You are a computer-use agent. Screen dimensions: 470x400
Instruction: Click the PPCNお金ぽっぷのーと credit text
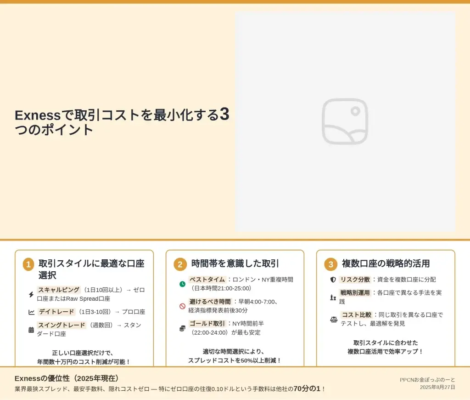[x=427, y=380]
